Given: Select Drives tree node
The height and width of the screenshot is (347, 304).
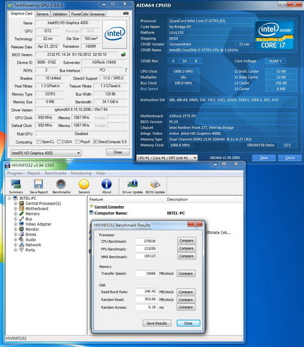Looking at the screenshot, I should click(31, 235).
